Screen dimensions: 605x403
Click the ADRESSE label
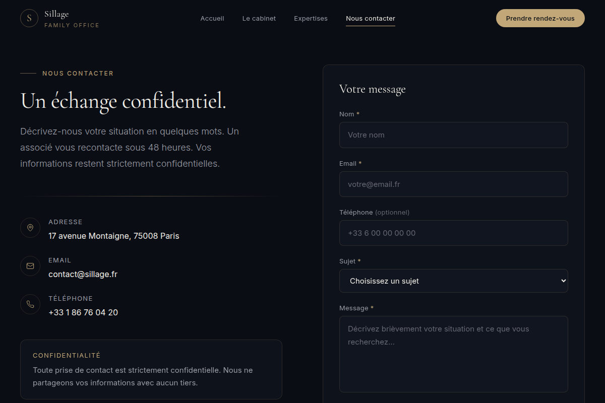(x=66, y=222)
